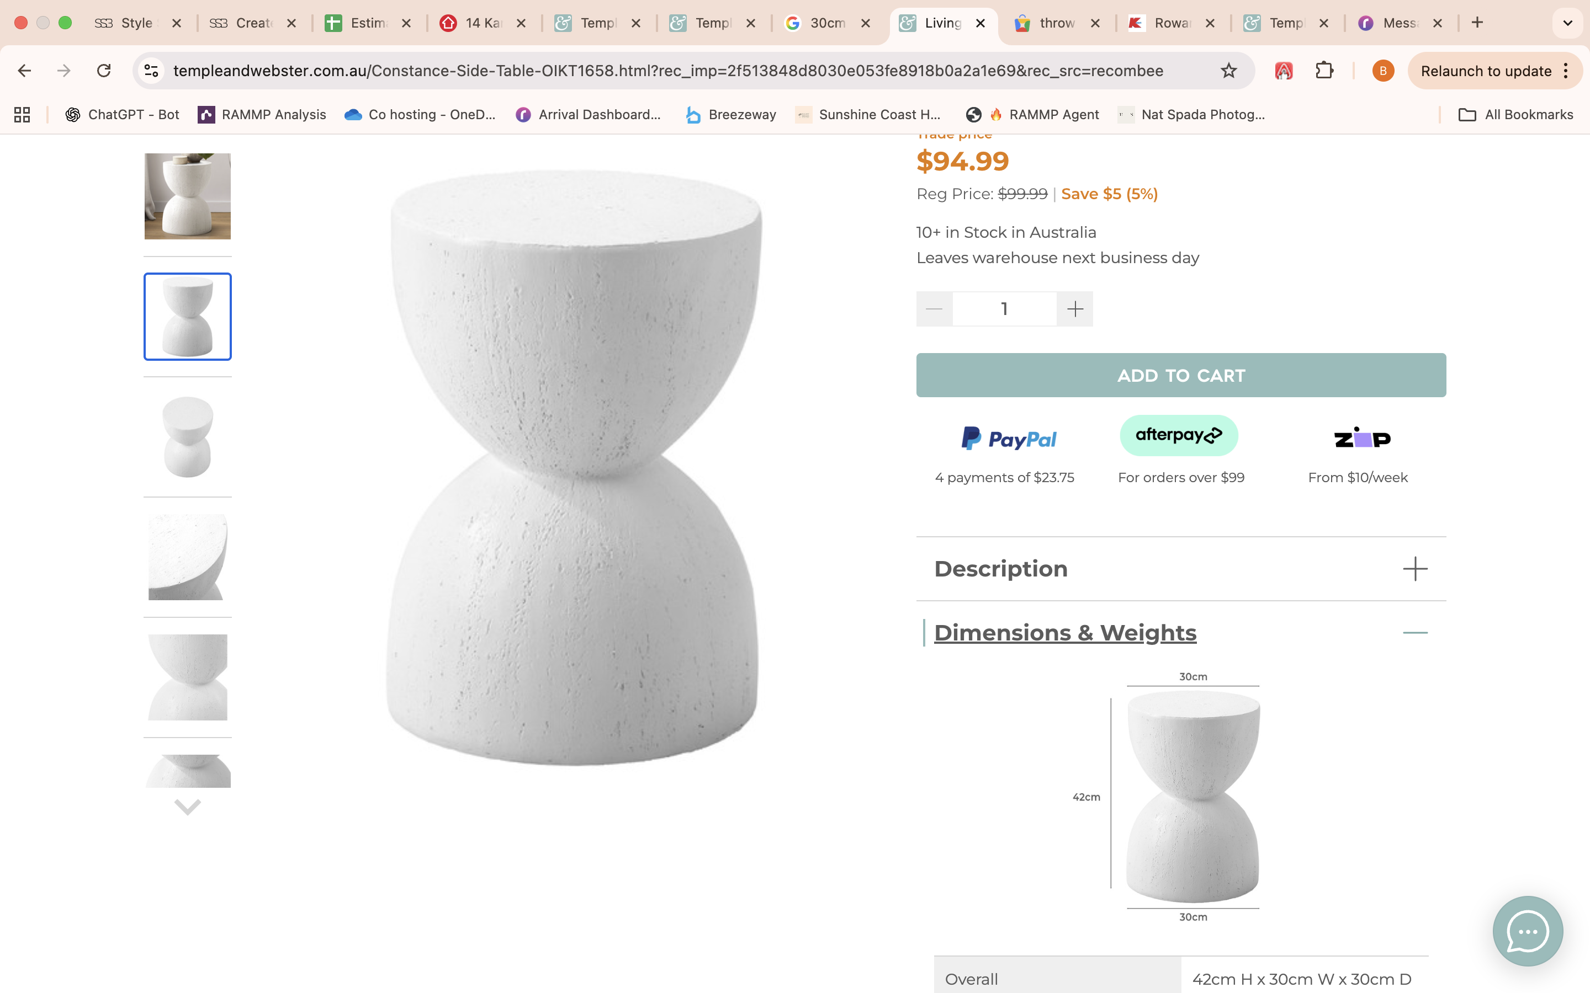This screenshot has width=1590, height=993.
Task: Click the site information icon in address bar
Action: pos(152,71)
